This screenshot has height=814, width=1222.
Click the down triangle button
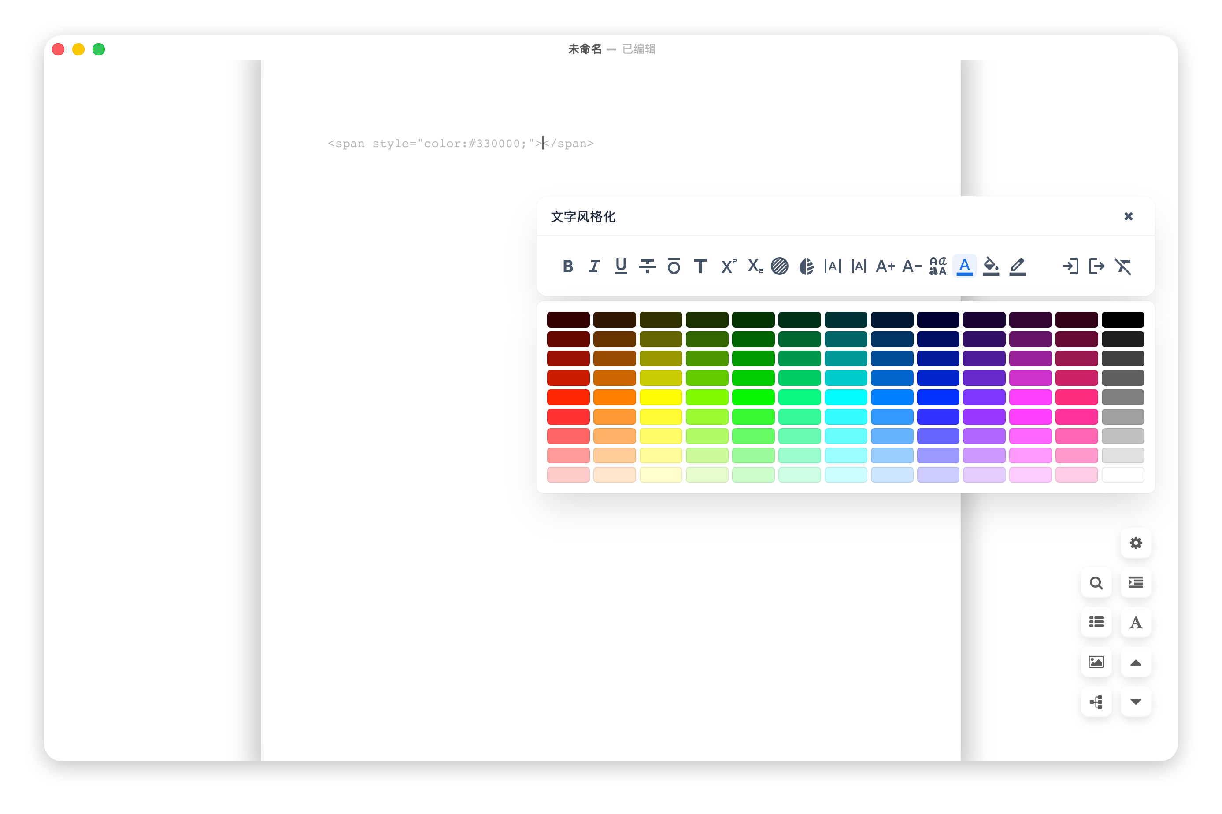pyautogui.click(x=1136, y=702)
